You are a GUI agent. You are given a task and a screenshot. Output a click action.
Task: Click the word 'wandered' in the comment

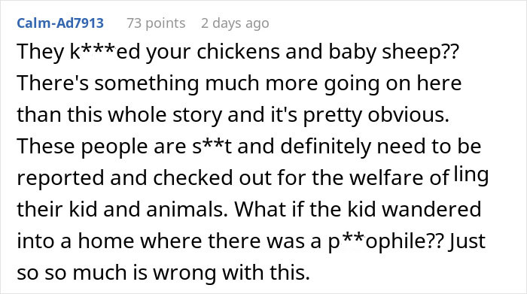point(432,209)
